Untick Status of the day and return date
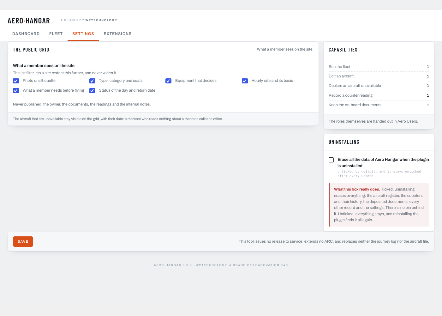 [92, 91]
